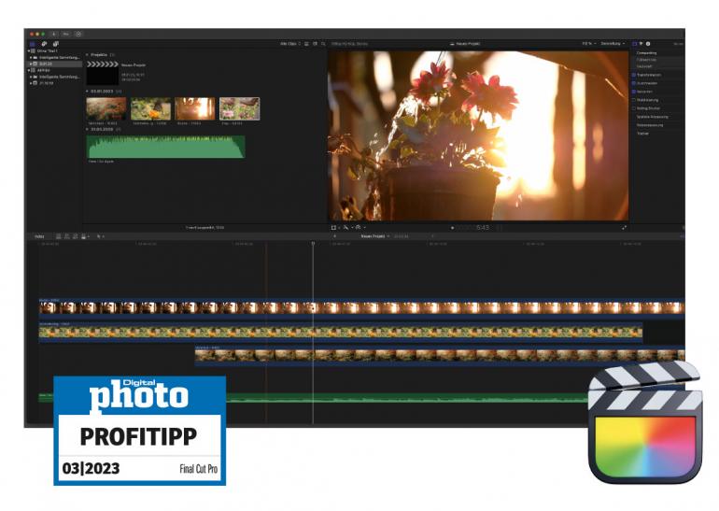Click overwrite clip timeline icon
This screenshot has height=511, width=719.
click(84, 236)
